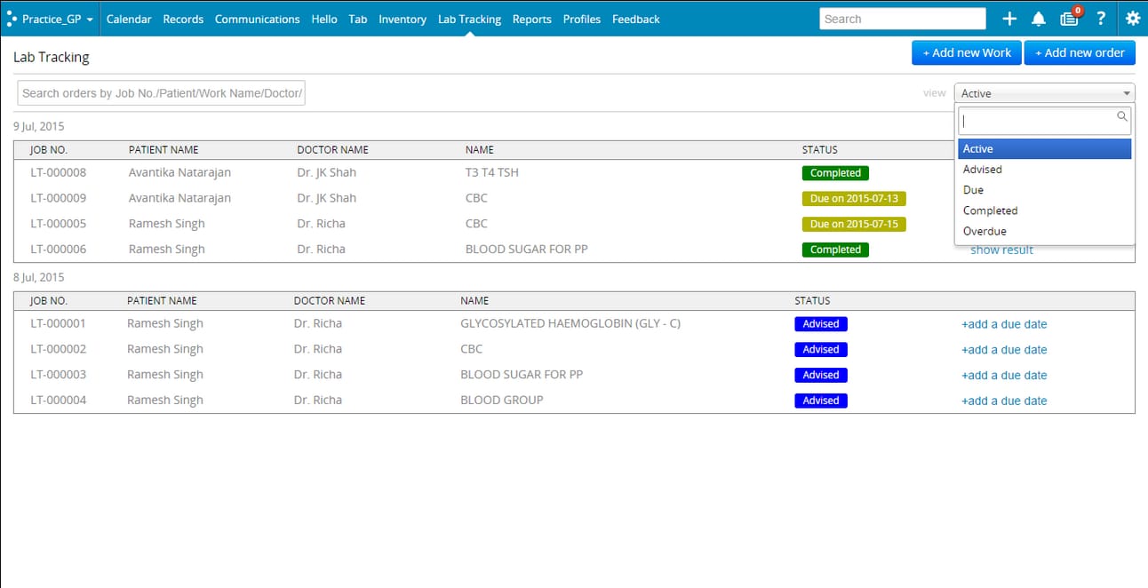1148x588 pixels.
Task: Go to the Reports tab
Action: click(x=531, y=19)
